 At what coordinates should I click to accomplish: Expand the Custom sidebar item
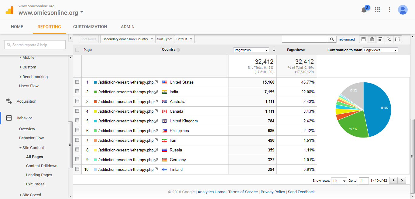click(28, 67)
